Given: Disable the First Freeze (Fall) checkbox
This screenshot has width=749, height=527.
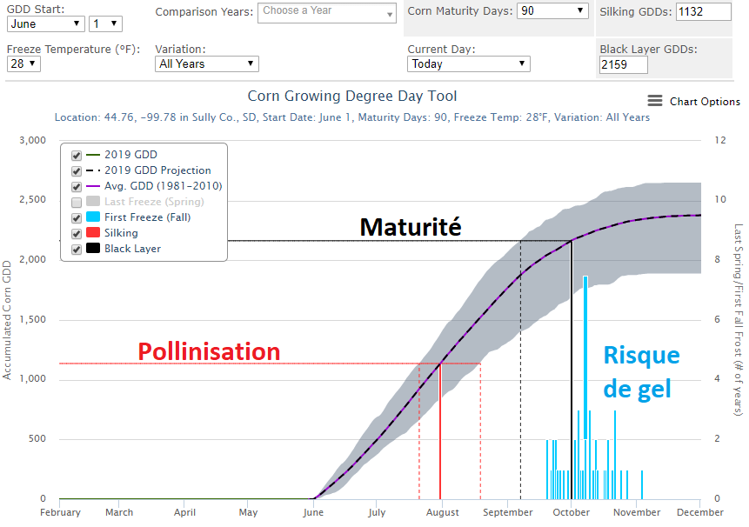Looking at the screenshot, I should click(77, 218).
